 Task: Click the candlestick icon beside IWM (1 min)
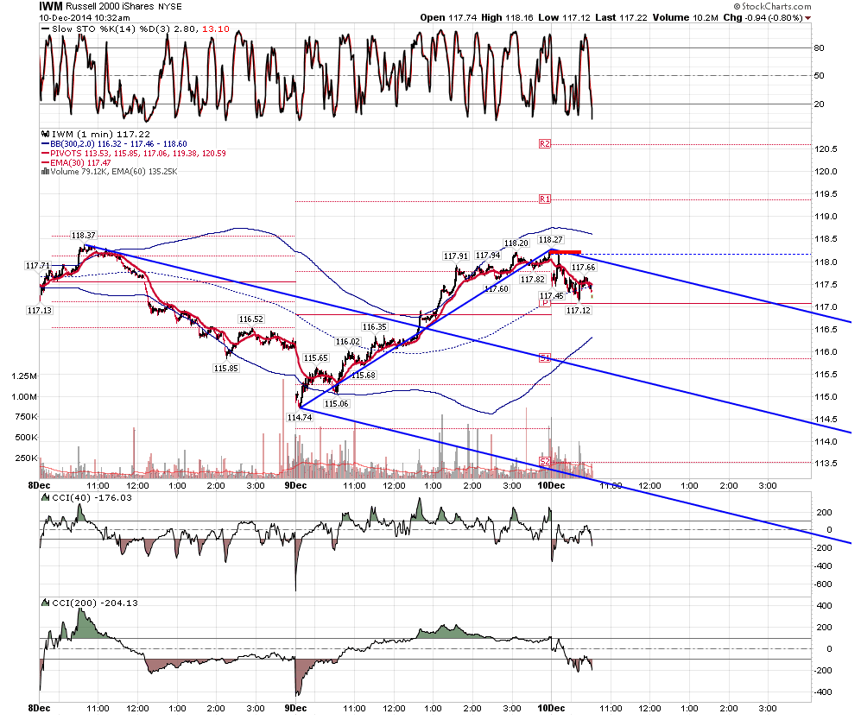tap(45, 134)
